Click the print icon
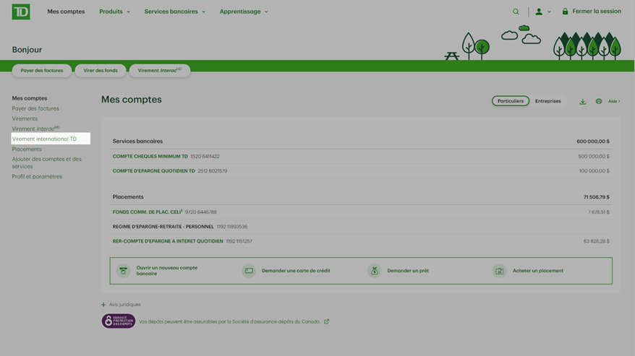The height and width of the screenshot is (356, 635). tap(599, 101)
